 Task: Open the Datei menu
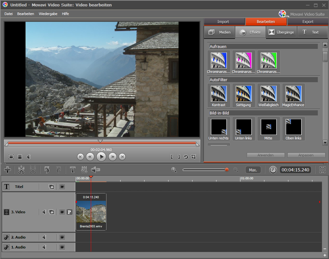(x=9, y=14)
